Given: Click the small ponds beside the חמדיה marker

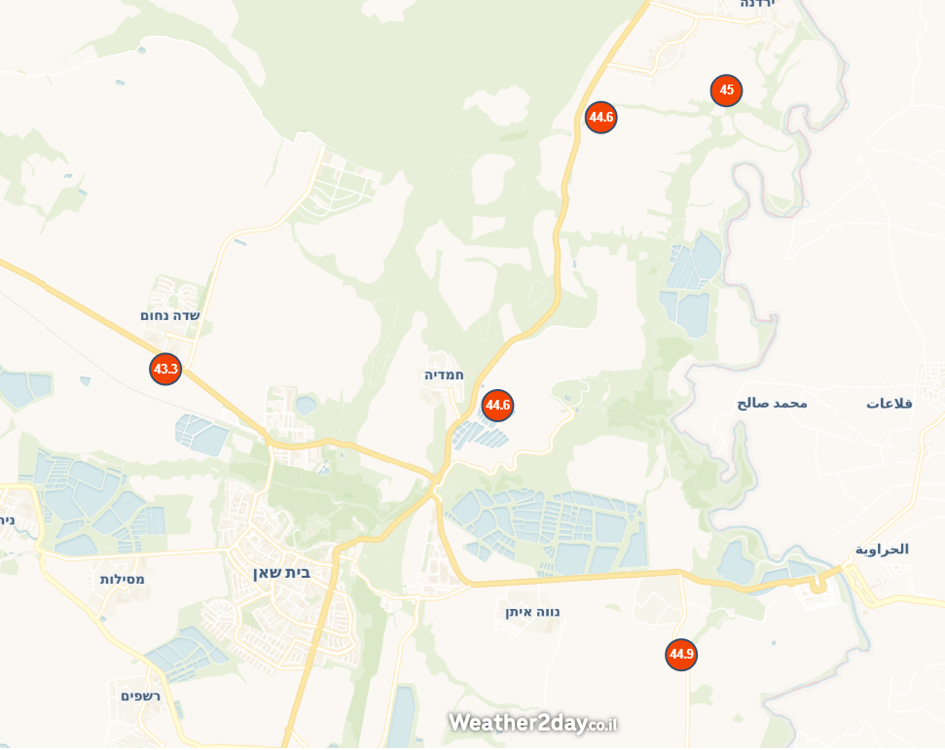Looking at the screenshot, I should 479,432.
